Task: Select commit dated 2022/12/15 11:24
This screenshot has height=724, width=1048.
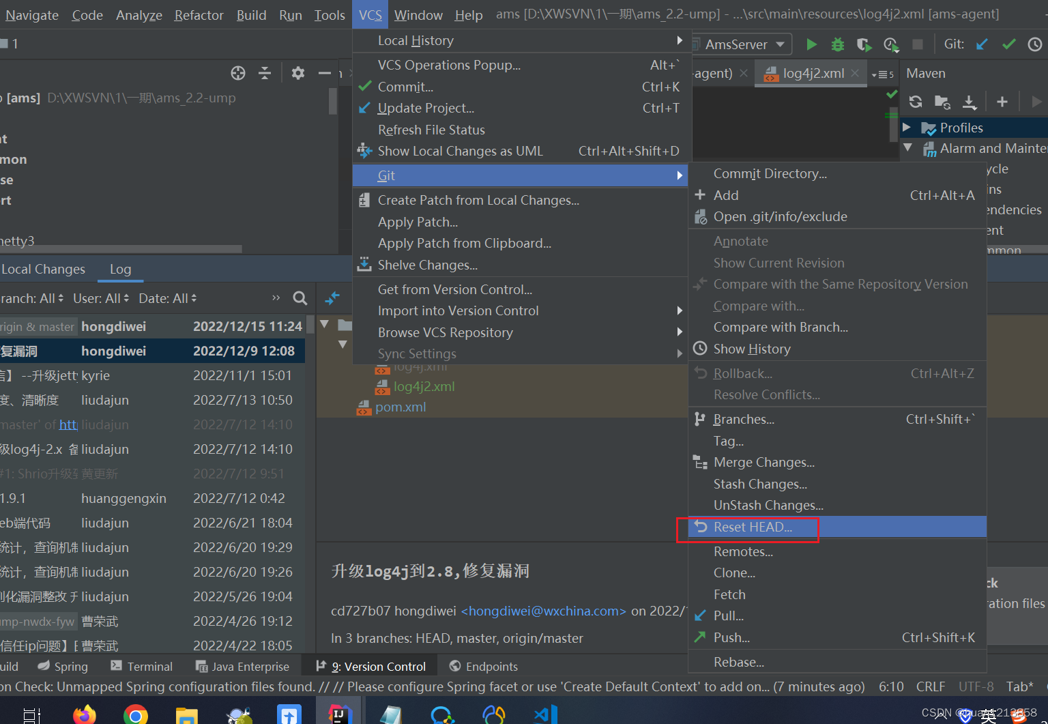Action: click(x=152, y=326)
